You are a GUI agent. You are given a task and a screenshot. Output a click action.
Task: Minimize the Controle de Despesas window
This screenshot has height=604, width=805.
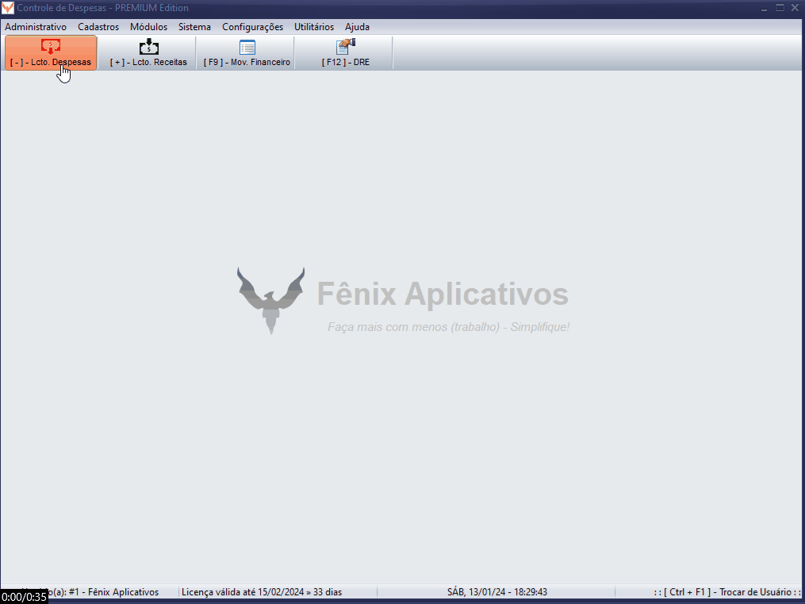(x=765, y=8)
